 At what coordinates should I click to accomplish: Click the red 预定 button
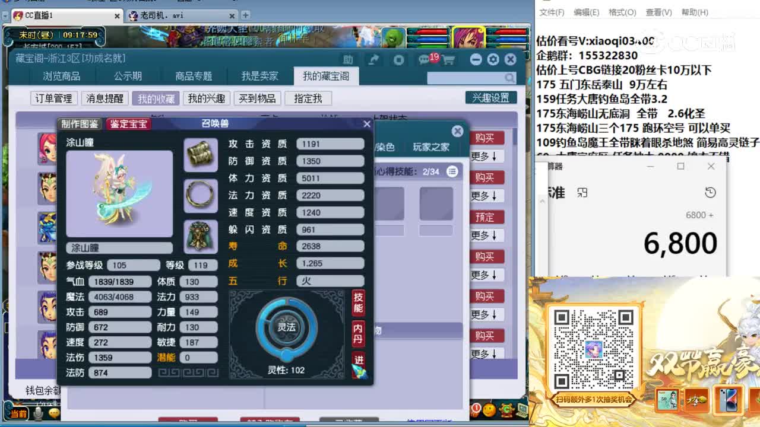pyautogui.click(x=487, y=217)
